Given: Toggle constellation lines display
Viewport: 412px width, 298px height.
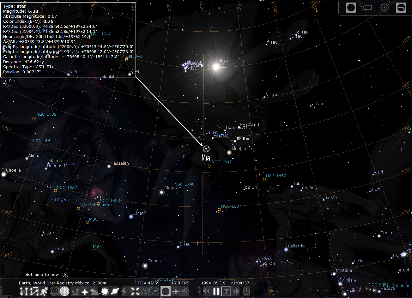Looking at the screenshot, I should pyautogui.click(x=24, y=291).
